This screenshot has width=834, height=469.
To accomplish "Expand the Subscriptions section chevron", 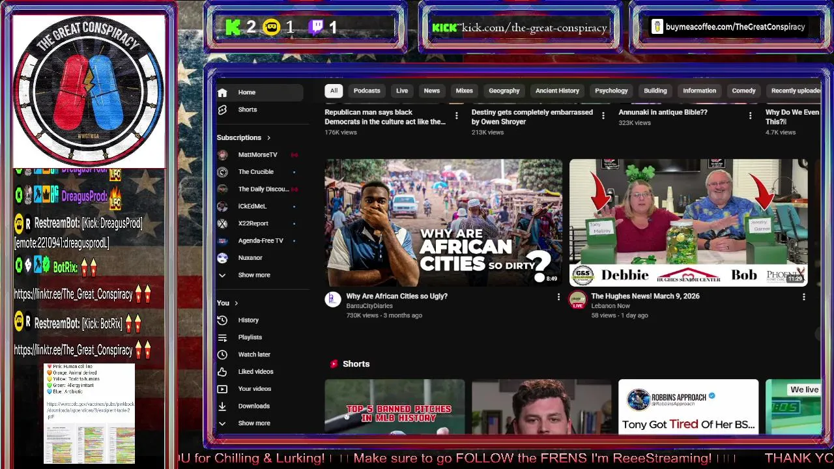I will (x=268, y=137).
